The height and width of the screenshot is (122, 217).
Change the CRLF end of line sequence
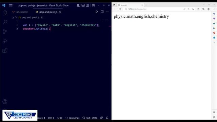[x=60, y=118]
